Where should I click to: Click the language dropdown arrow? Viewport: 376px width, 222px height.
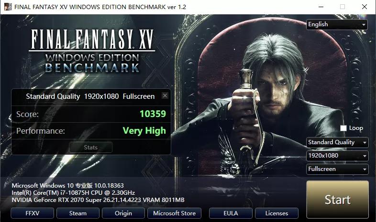click(364, 25)
